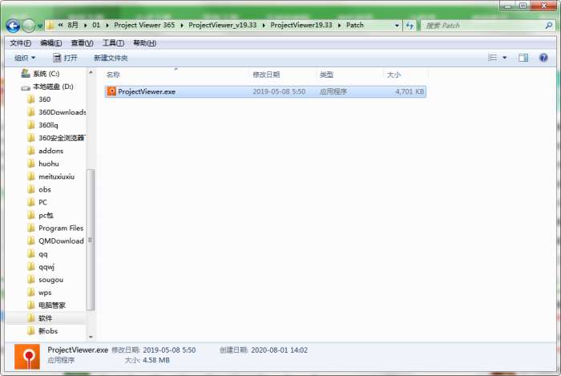
Task: Sort by the 大小 column header
Action: (x=394, y=75)
